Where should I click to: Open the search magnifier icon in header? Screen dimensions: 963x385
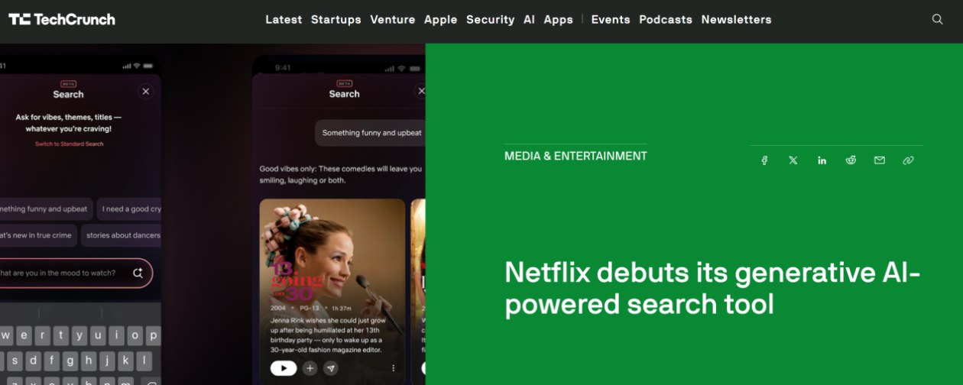pos(937,20)
